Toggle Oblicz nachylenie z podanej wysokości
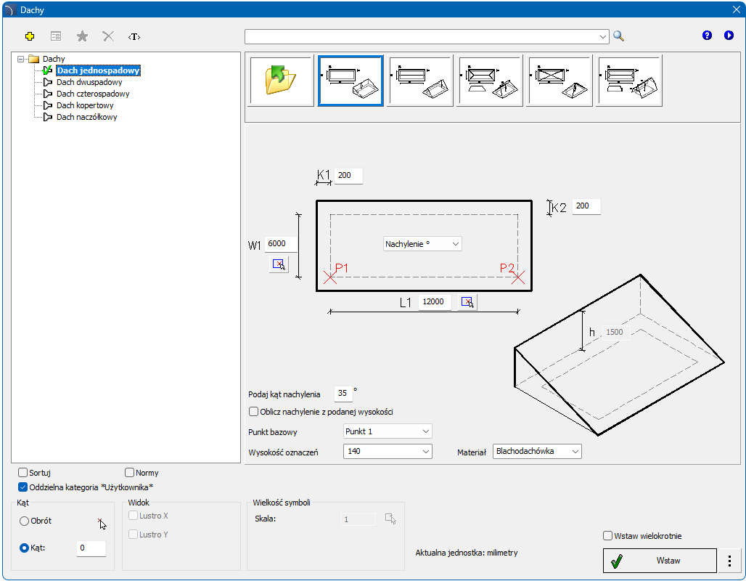 point(254,412)
